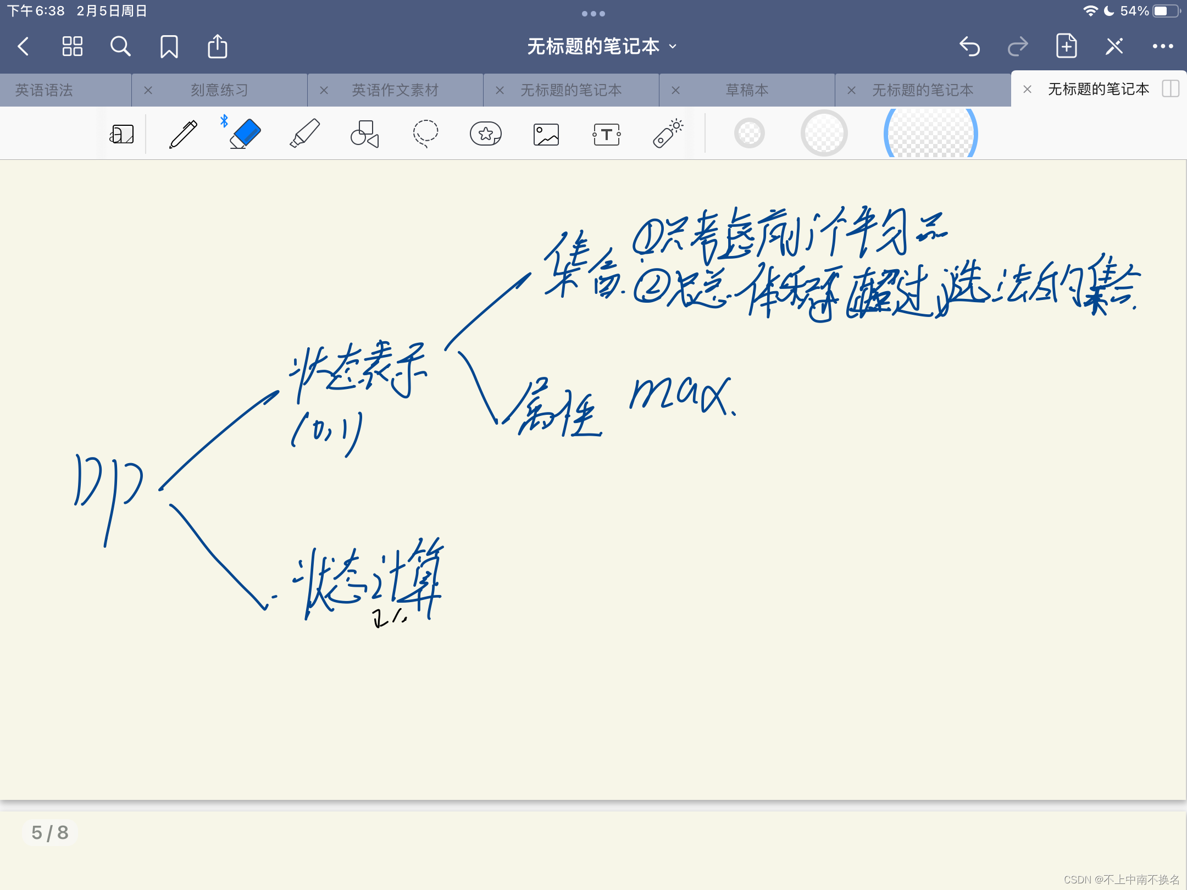Open the thumbnails grid view
The width and height of the screenshot is (1187, 890).
click(72, 47)
